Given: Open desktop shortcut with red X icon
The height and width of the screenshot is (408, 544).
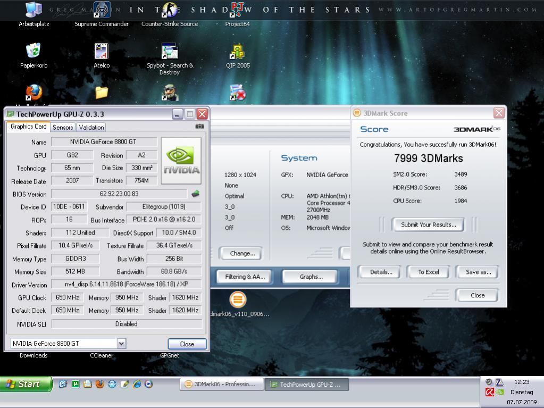Looking at the screenshot, I should pyautogui.click(x=238, y=92).
